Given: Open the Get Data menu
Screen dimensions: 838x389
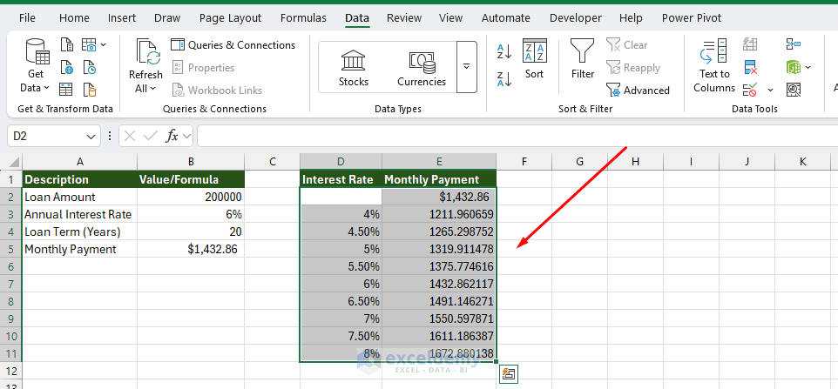Looking at the screenshot, I should [35, 67].
